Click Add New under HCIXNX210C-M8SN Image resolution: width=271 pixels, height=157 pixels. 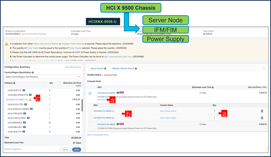pos(101,100)
